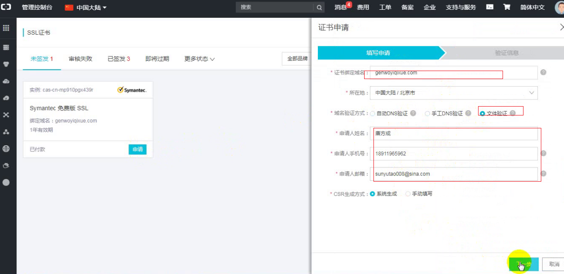The width and height of the screenshot is (564, 274).
Task: Open the server stack sidebar icon
Action: coord(6,47)
